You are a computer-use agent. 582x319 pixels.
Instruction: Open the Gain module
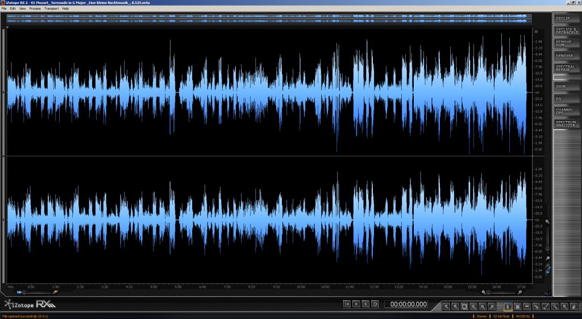(567, 86)
